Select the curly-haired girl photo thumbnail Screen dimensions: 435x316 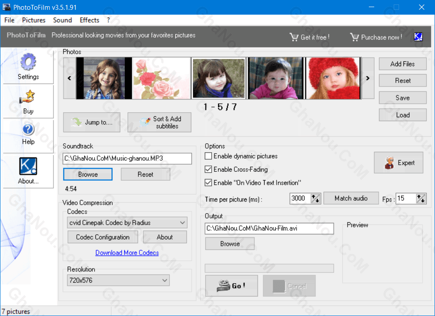104,78
